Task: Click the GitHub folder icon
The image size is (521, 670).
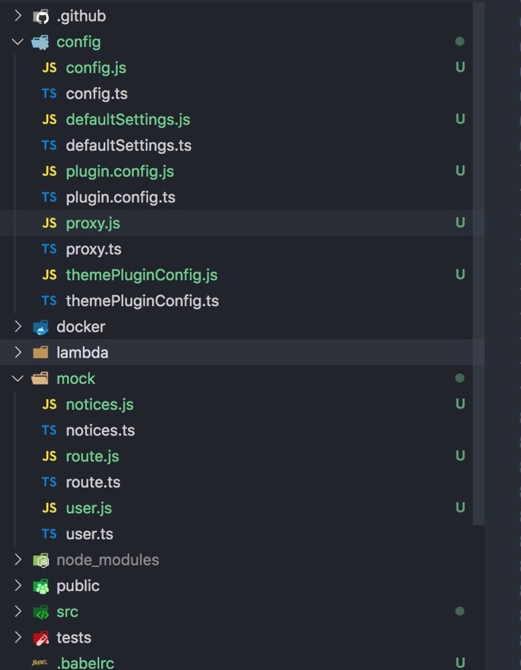Action: tap(41, 17)
